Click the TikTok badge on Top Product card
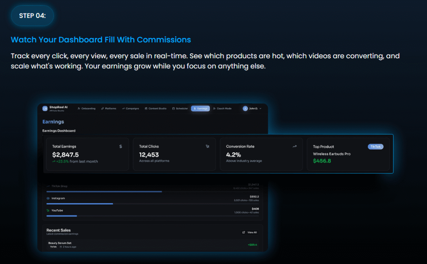 click(375, 147)
